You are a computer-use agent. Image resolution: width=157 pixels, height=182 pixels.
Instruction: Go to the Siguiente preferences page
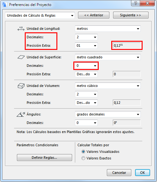(x=131, y=15)
